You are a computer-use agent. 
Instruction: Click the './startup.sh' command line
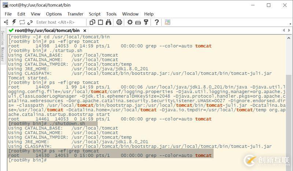45,50
